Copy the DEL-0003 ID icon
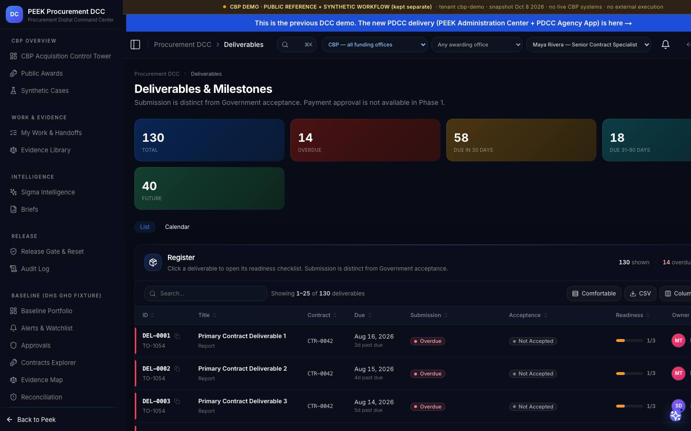 [177, 401]
